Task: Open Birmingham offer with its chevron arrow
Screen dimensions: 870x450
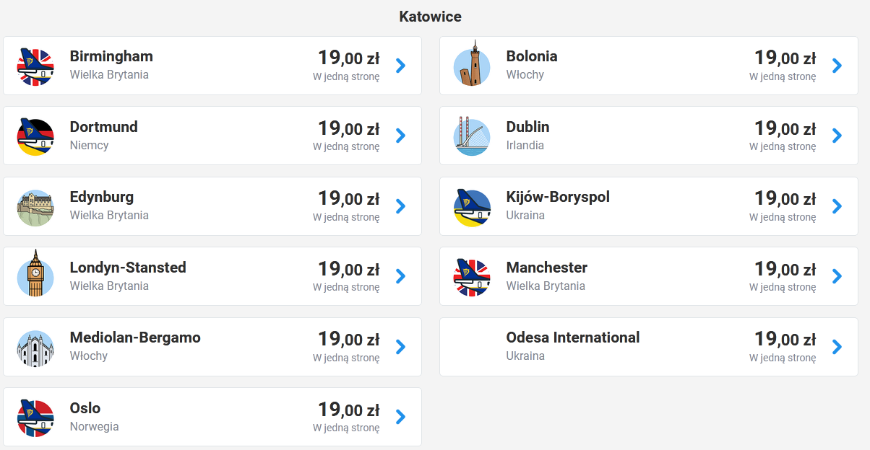Action: (401, 66)
